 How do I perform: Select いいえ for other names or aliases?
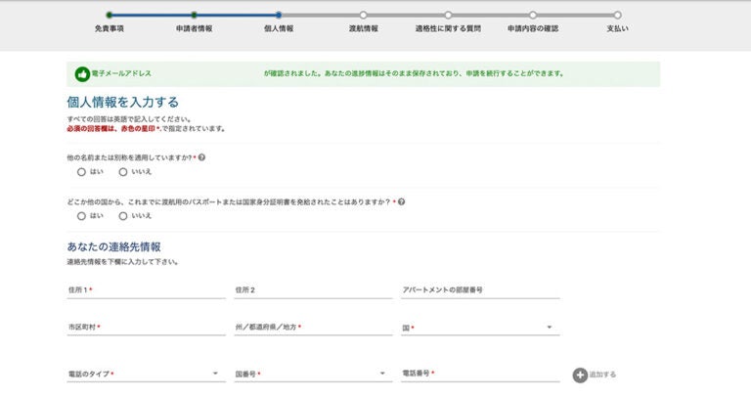[123, 172]
